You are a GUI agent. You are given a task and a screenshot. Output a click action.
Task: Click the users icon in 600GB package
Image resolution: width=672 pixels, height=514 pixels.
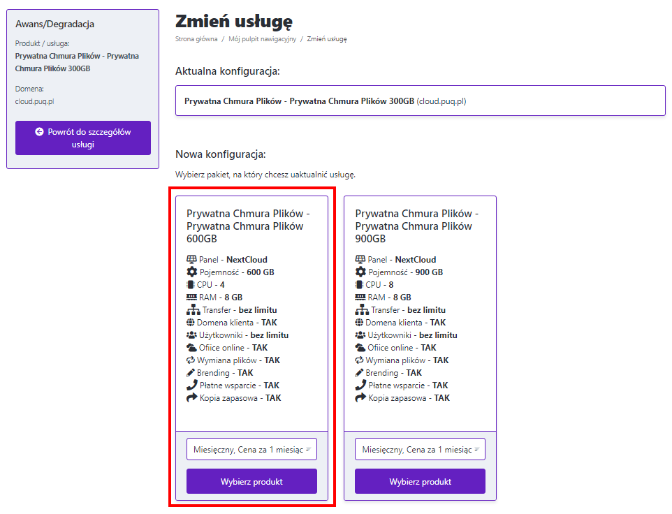click(192, 335)
